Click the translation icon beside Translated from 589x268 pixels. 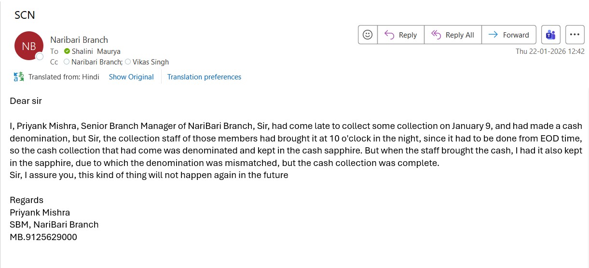[19, 77]
